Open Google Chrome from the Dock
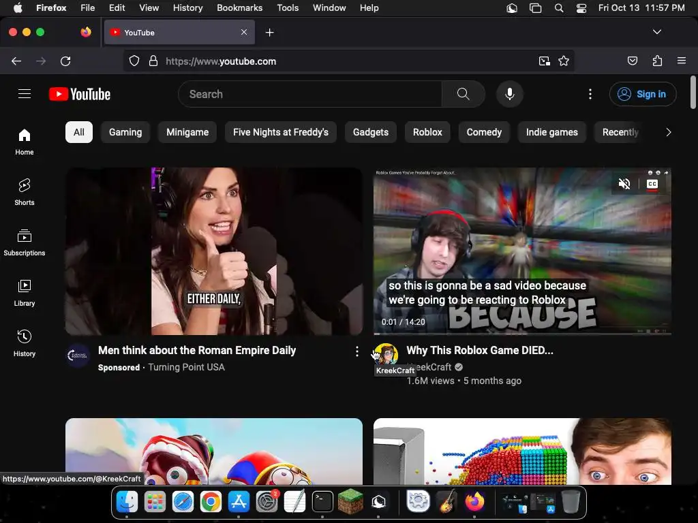The width and height of the screenshot is (698, 523). (211, 502)
